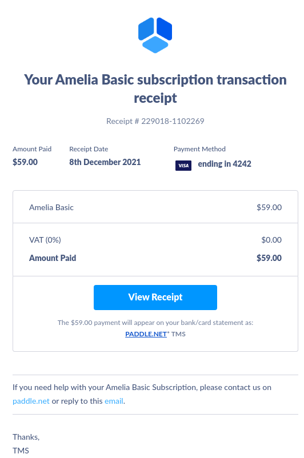Image resolution: width=304 pixels, height=458 pixels.
Task: Click the 8th December 2021 date
Action: [105, 162]
